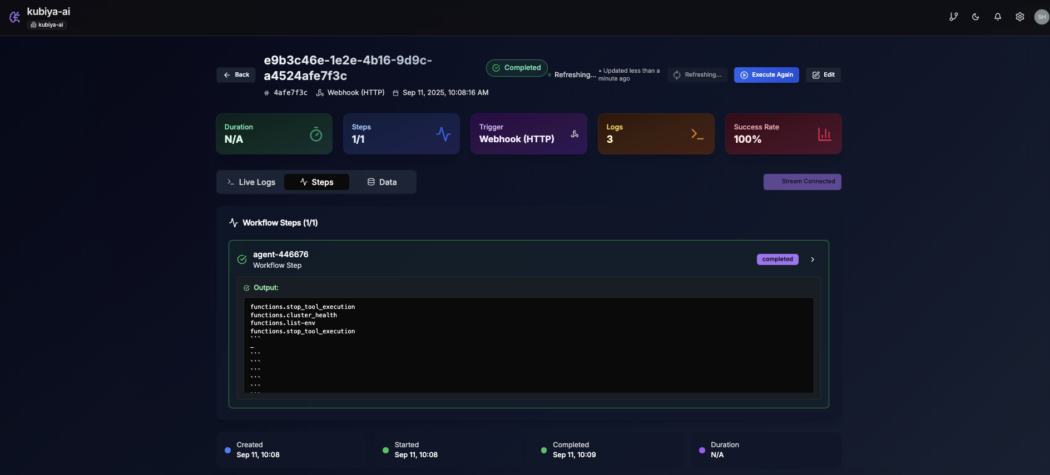The image size is (1050, 475).
Task: Click the activity pulse icon in Steps card
Action: tap(443, 134)
